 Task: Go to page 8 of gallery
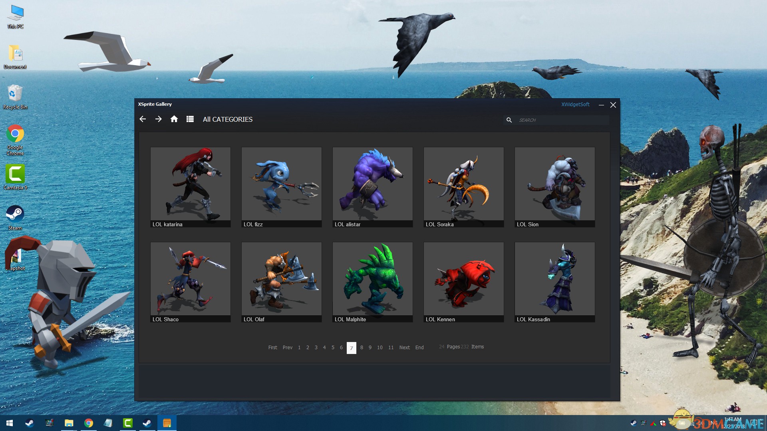coord(362,348)
